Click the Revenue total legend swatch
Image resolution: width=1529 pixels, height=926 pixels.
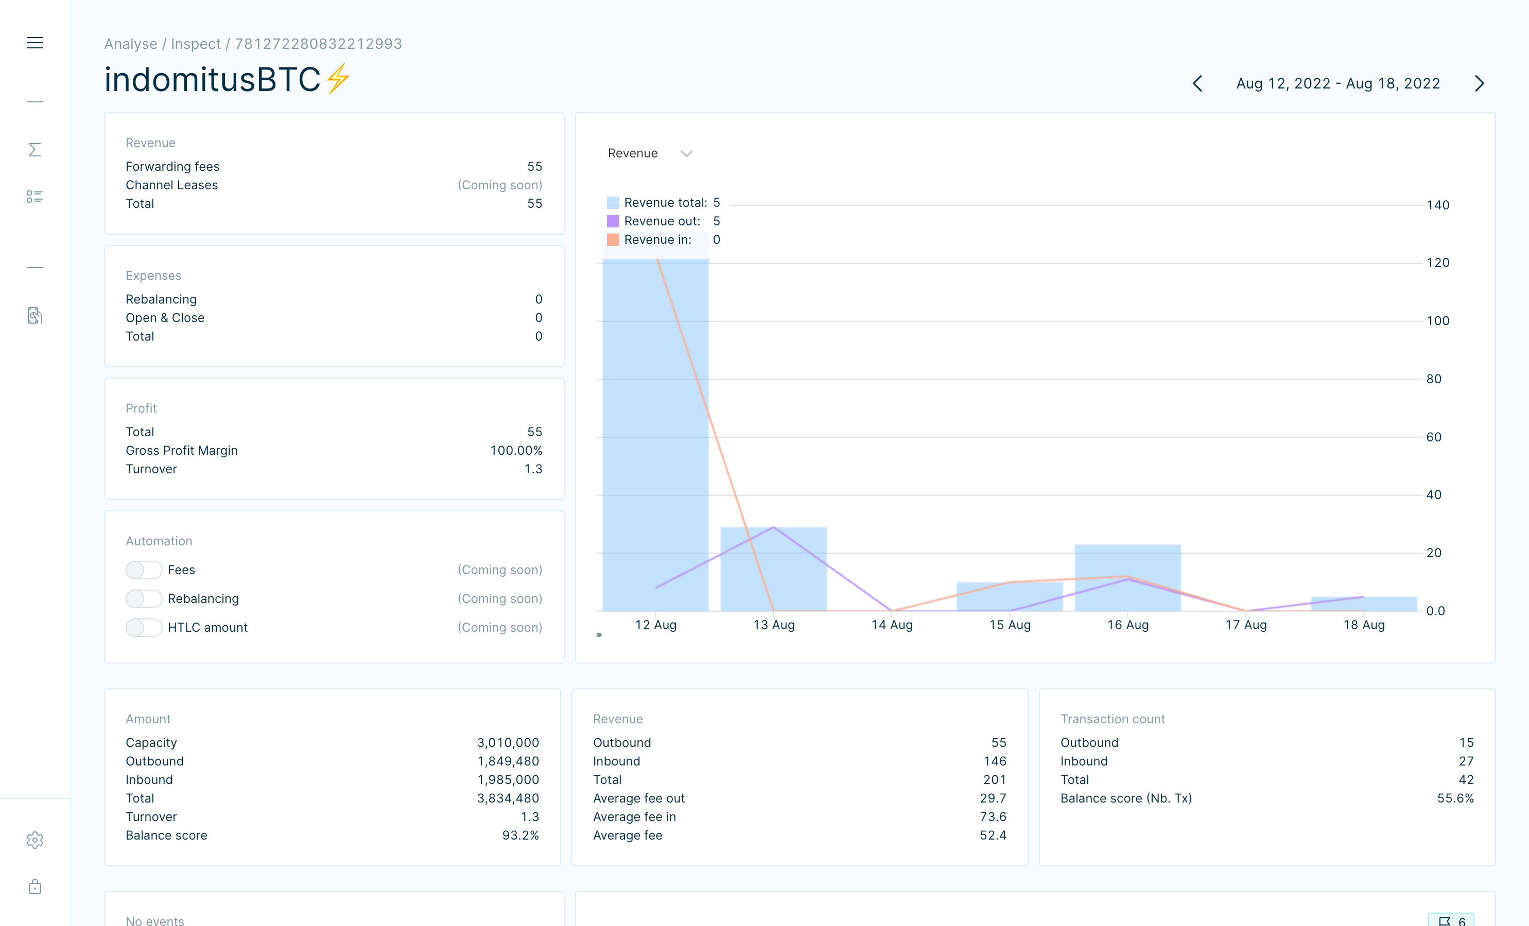point(613,203)
